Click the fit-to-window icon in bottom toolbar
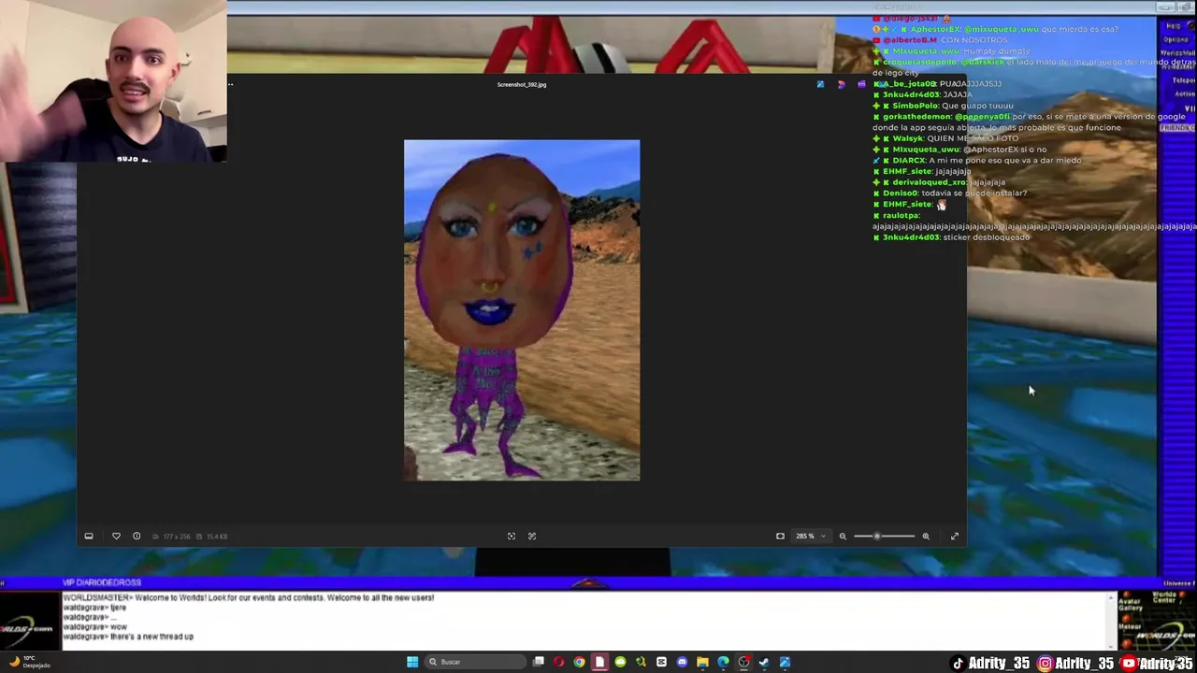1197x673 pixels. coord(512,537)
